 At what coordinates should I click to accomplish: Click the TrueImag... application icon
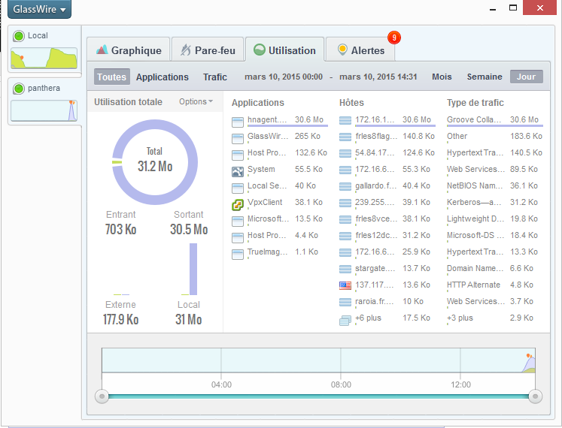[x=238, y=254]
